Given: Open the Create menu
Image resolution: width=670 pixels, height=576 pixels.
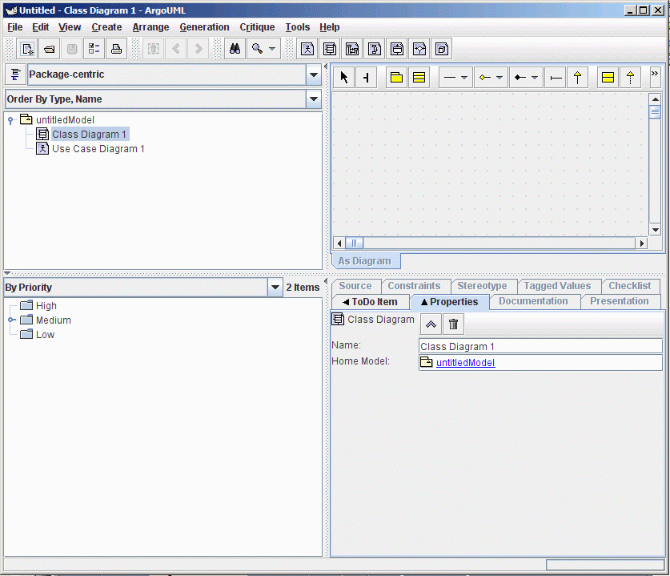Looking at the screenshot, I should click(x=106, y=27).
